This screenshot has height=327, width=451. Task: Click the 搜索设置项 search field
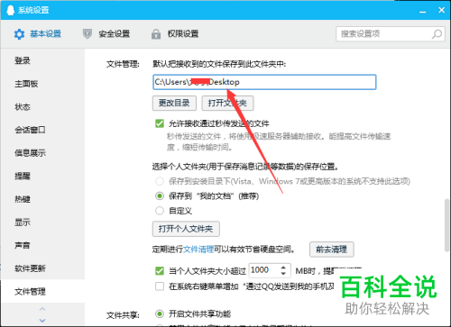tap(391, 34)
